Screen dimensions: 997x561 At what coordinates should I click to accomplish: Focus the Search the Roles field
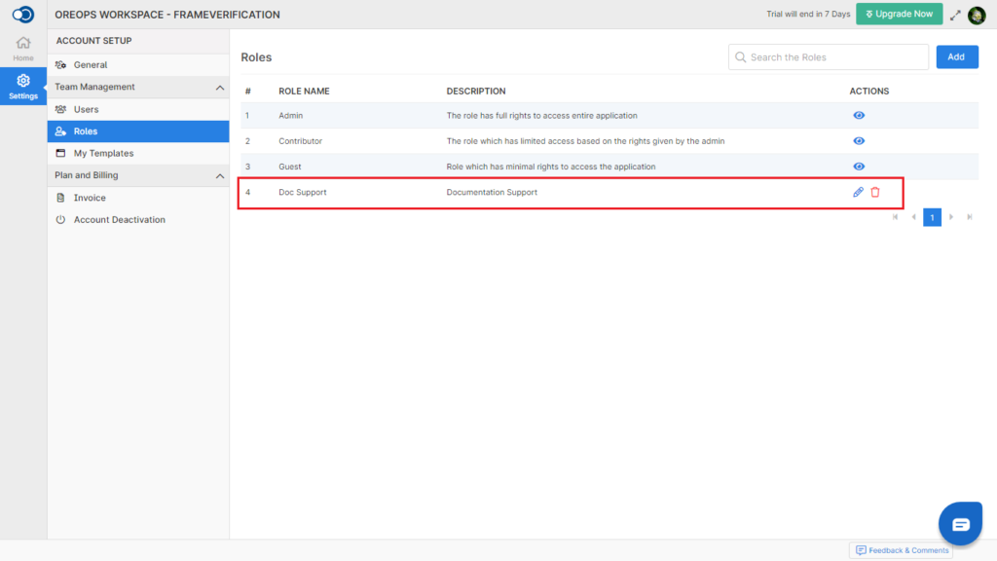click(828, 56)
